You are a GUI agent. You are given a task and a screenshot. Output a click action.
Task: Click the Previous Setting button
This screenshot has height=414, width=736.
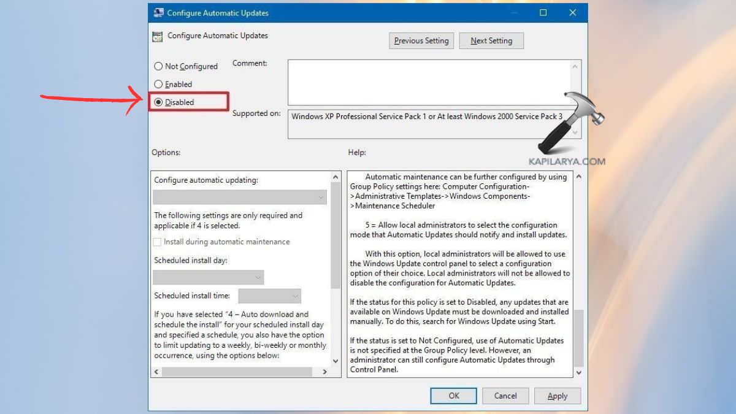pos(421,40)
